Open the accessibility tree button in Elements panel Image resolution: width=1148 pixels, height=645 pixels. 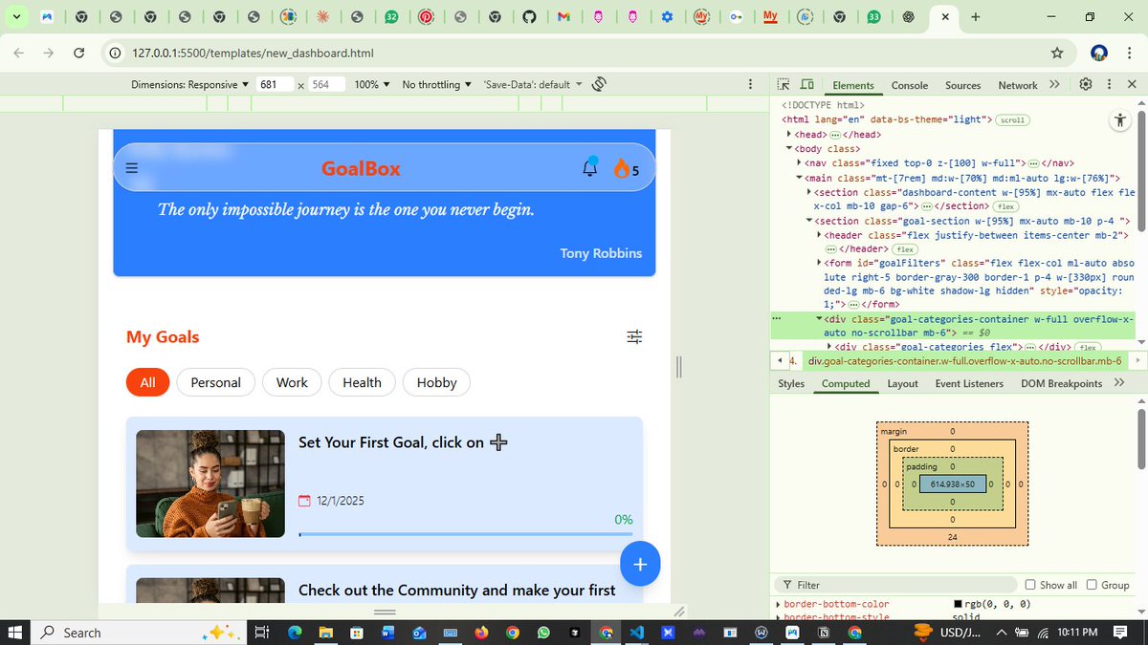tap(1119, 120)
